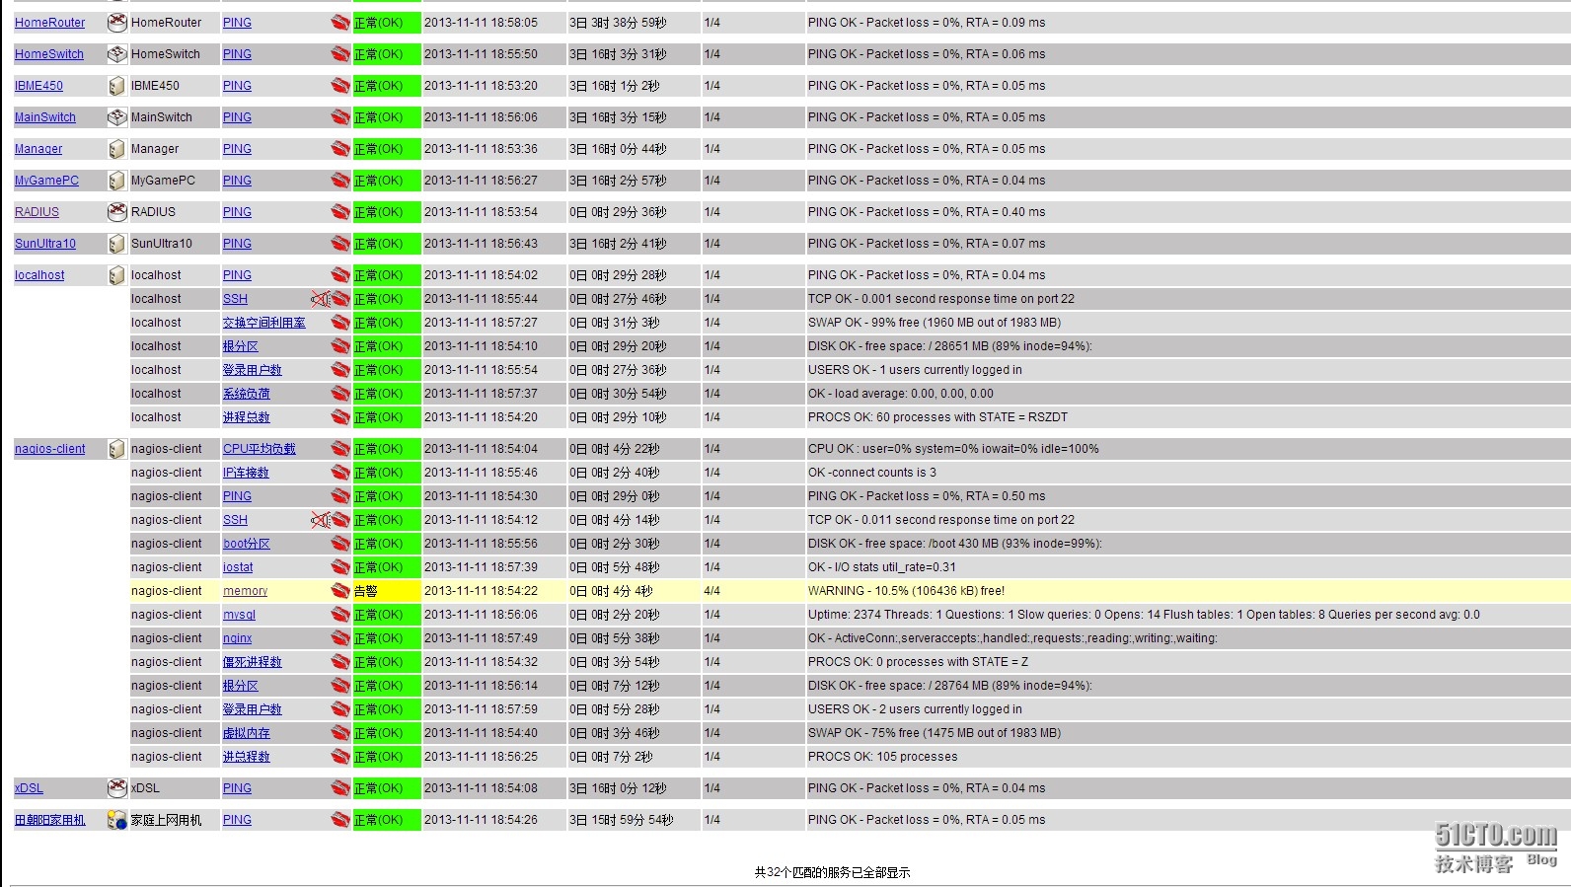This screenshot has height=887, width=1571.
Task: Open the localhost host link
Action: (39, 275)
